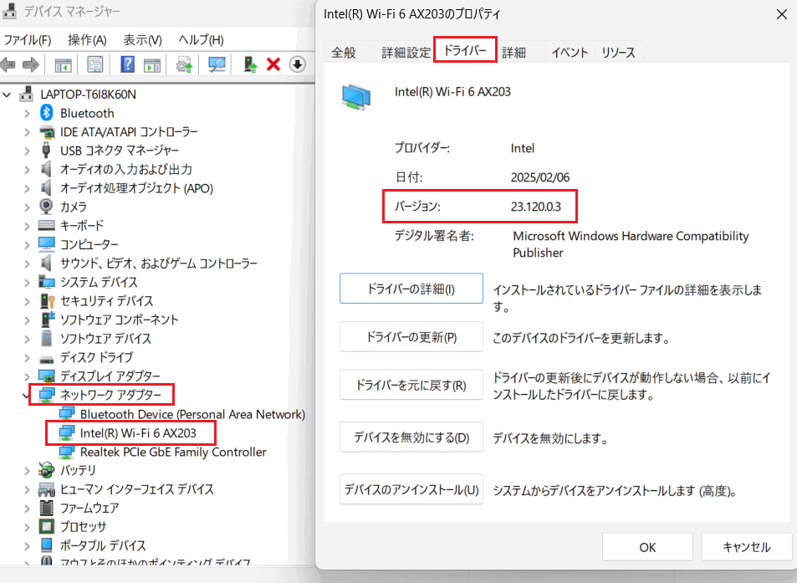
Task: Expand the システム デバイス category
Action: [28, 282]
